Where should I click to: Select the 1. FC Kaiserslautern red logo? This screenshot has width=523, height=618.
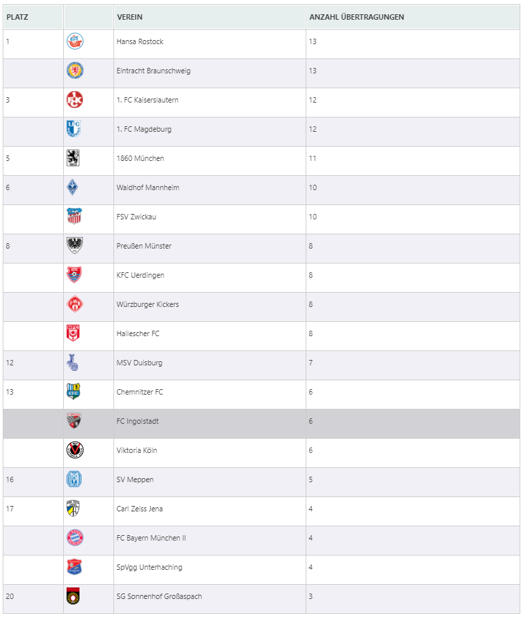pos(75,100)
